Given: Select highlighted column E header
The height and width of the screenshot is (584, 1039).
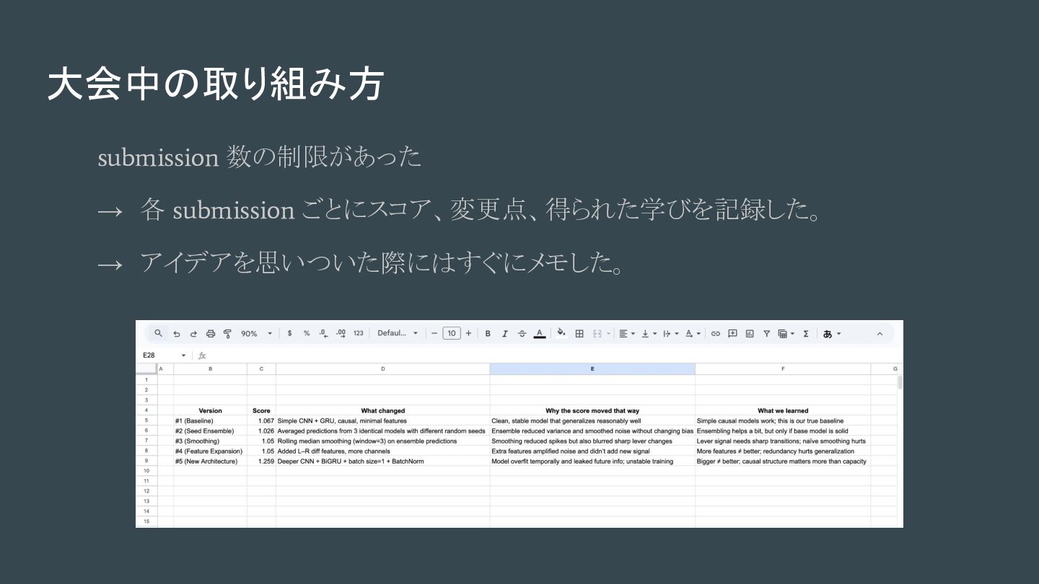Looking at the screenshot, I should (592, 369).
